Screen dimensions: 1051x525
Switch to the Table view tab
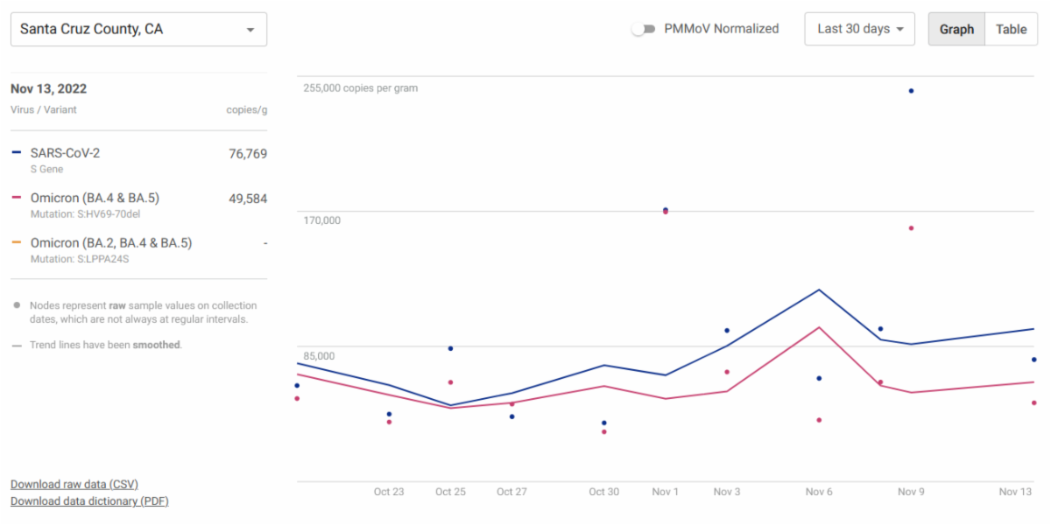[x=1011, y=29]
